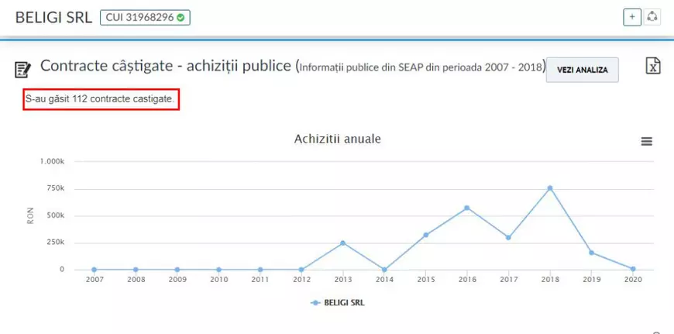
Task: Click the RON y-axis title
Action: 30,215
